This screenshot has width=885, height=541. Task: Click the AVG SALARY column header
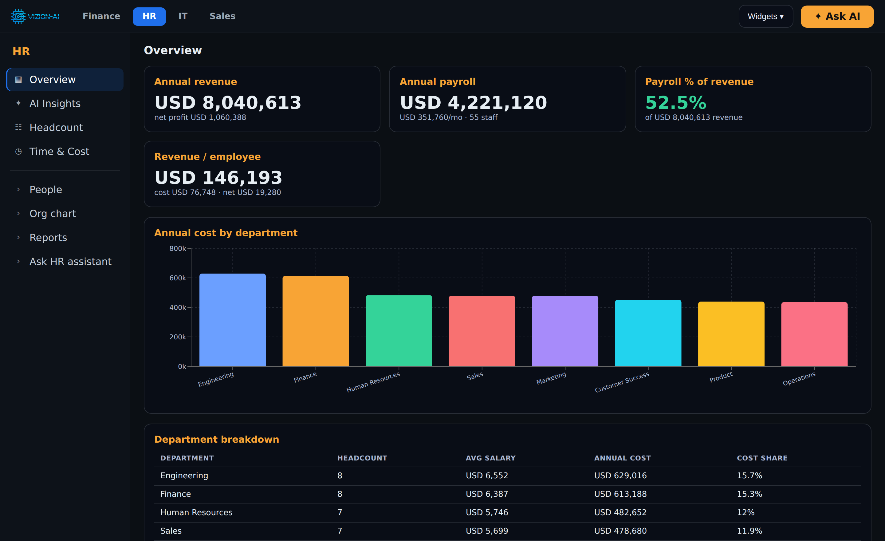tap(490, 458)
